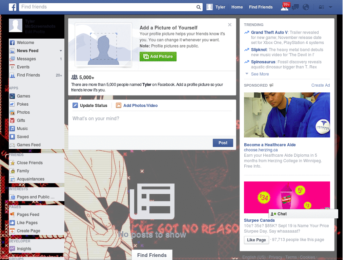
Task: Click Like Page for Slurpee Canada
Action: (x=256, y=240)
